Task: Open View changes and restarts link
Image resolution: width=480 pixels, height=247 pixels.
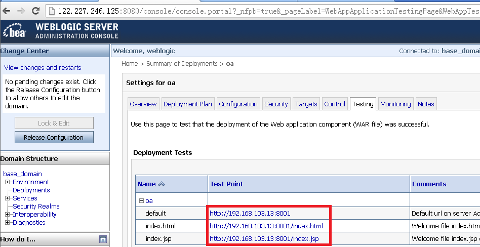Action: click(x=43, y=68)
